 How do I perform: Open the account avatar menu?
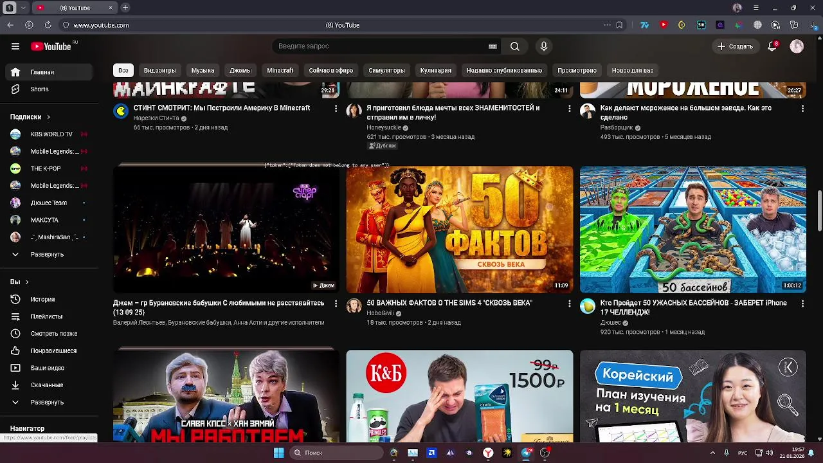tap(797, 46)
